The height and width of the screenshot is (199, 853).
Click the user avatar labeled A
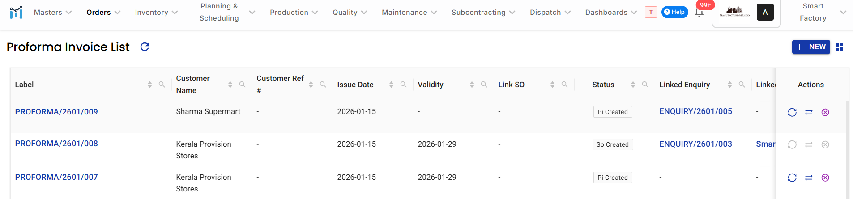coord(765,13)
